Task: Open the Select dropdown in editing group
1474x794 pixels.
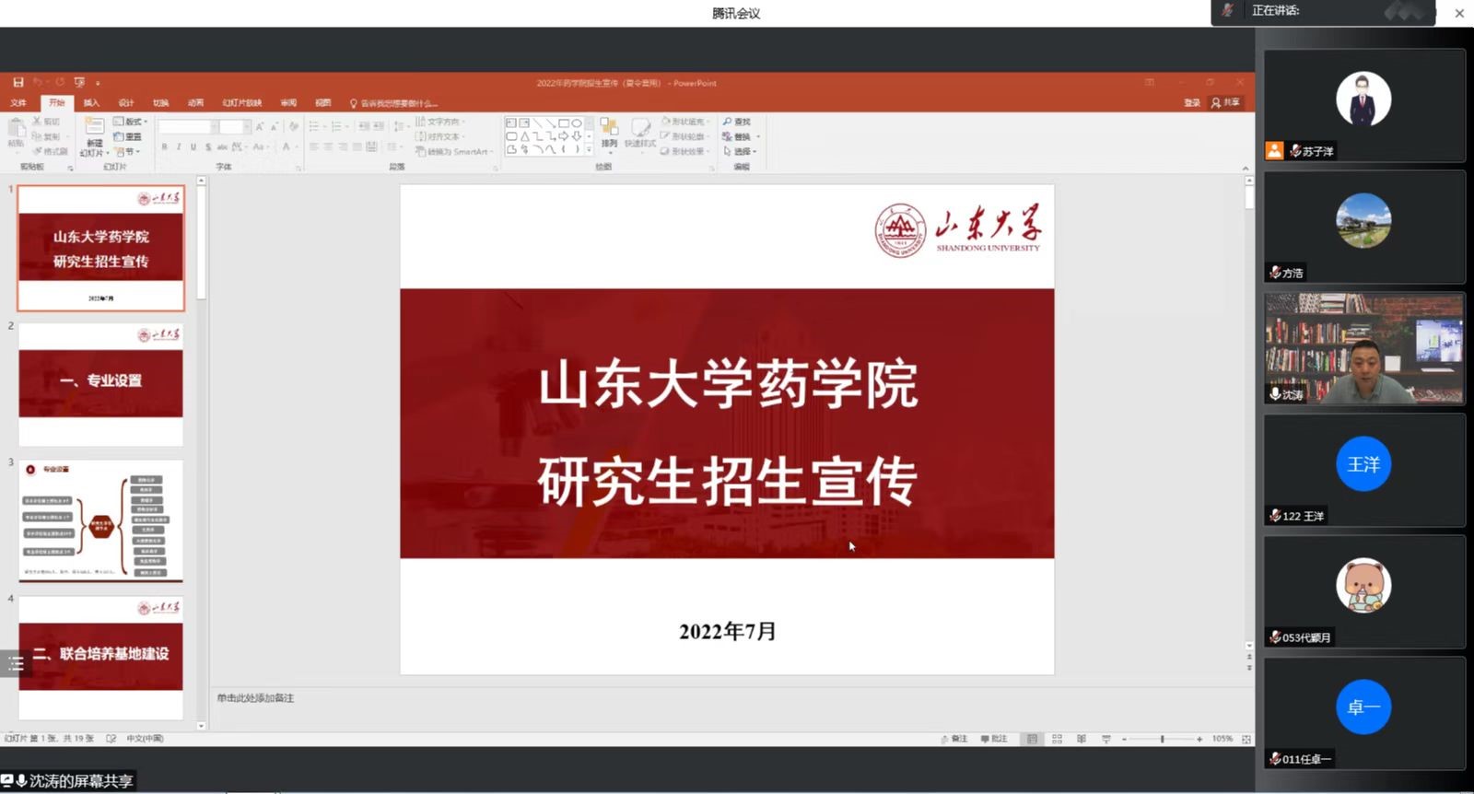Action: click(x=741, y=151)
